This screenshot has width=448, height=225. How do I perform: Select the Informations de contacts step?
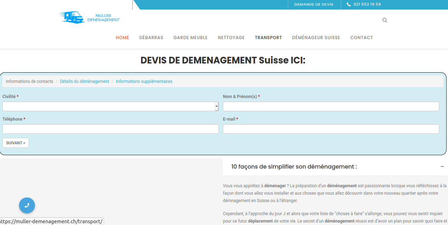pos(29,81)
